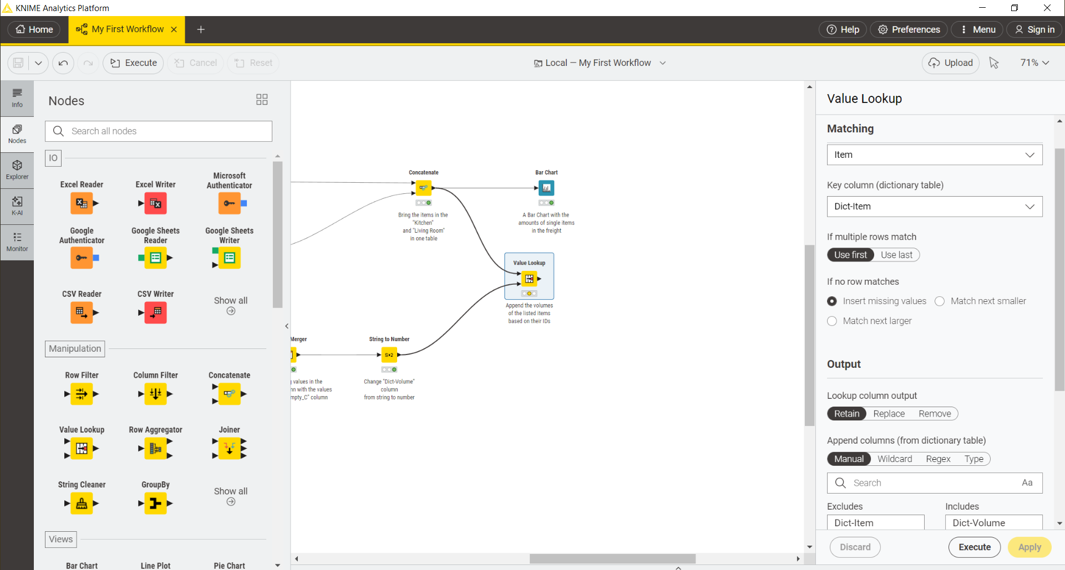Open the 71% zoom level dropdown
The height and width of the screenshot is (570, 1065).
(1034, 63)
